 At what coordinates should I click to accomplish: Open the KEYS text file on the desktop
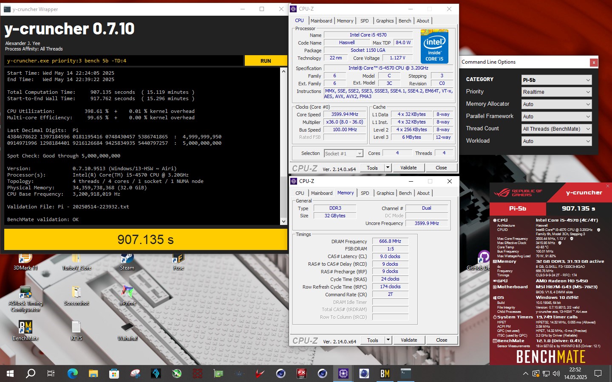(76, 331)
